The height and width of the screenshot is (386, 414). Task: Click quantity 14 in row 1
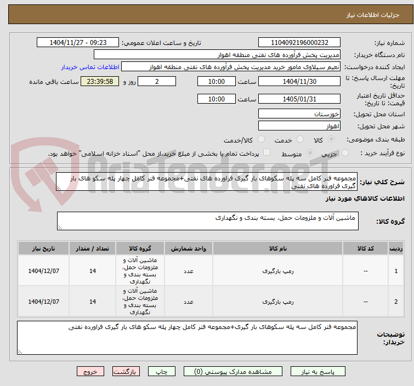93,271
